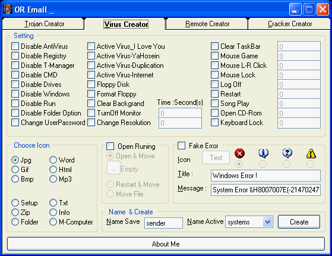This screenshot has height=256, width=332.
Task: Open the Remote Creator tab
Action: 207,24
